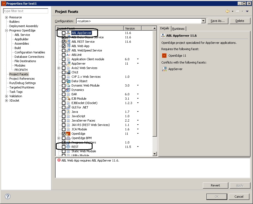This screenshot has height=204, width=253.
Task: Select Database Connections in the tree
Action: pyautogui.click(x=29, y=57)
